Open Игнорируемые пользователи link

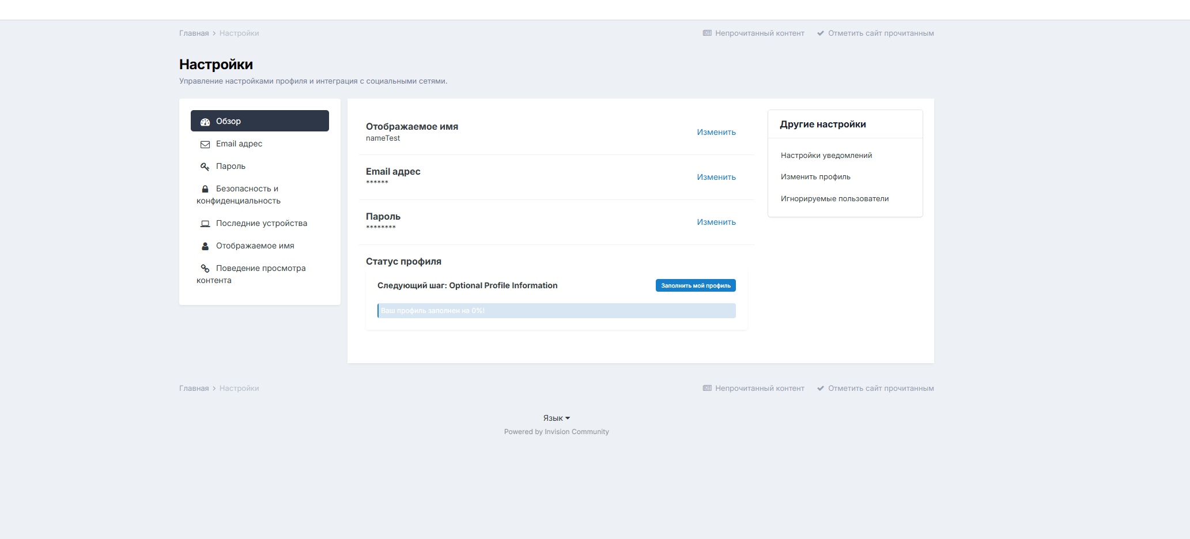(x=834, y=199)
